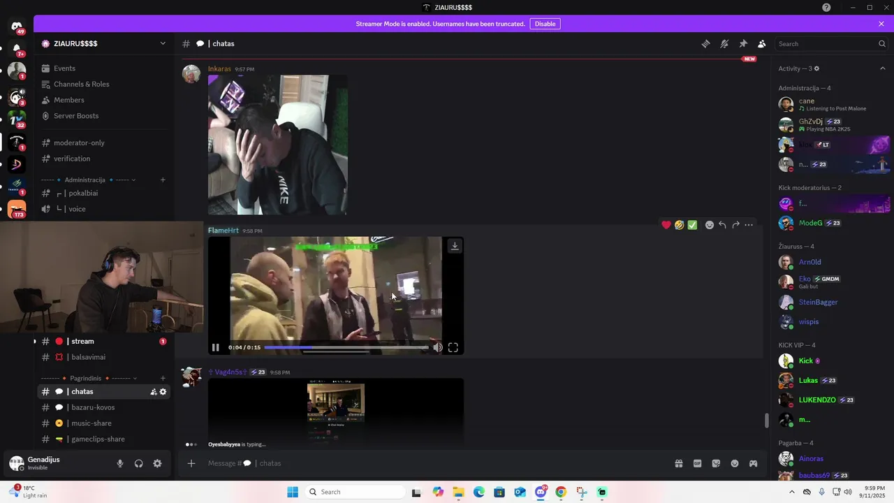Open the Threads icon in channel header

click(706, 43)
